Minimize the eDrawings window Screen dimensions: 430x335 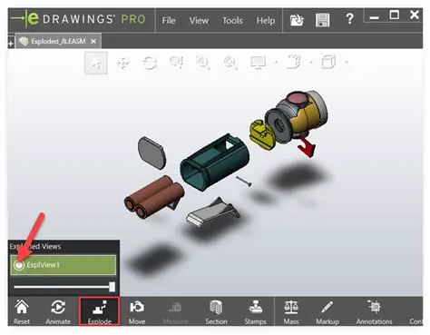click(374, 17)
